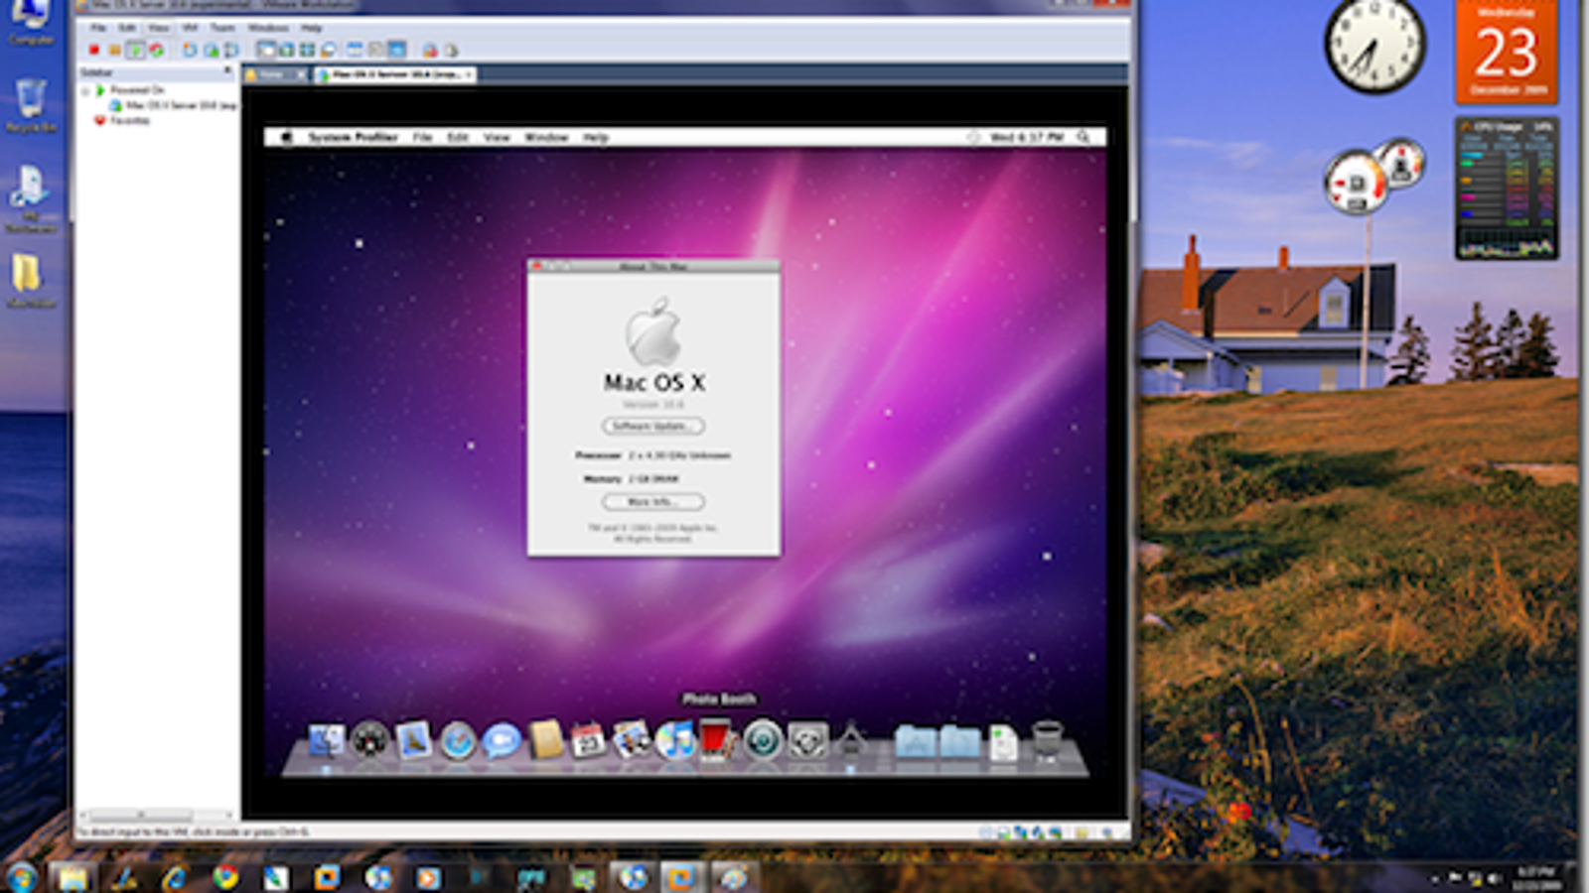
Task: Open iPhoto in the Mac dock
Action: pyautogui.click(x=632, y=740)
